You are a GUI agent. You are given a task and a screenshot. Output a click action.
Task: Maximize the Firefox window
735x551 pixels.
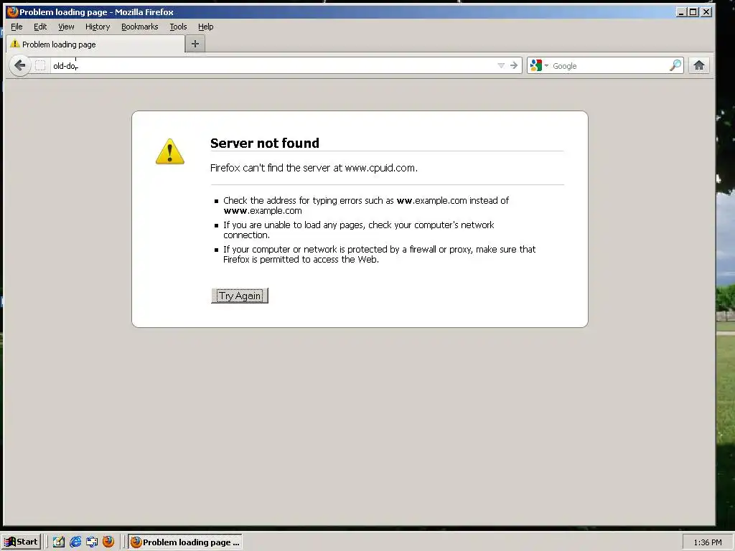pos(693,12)
